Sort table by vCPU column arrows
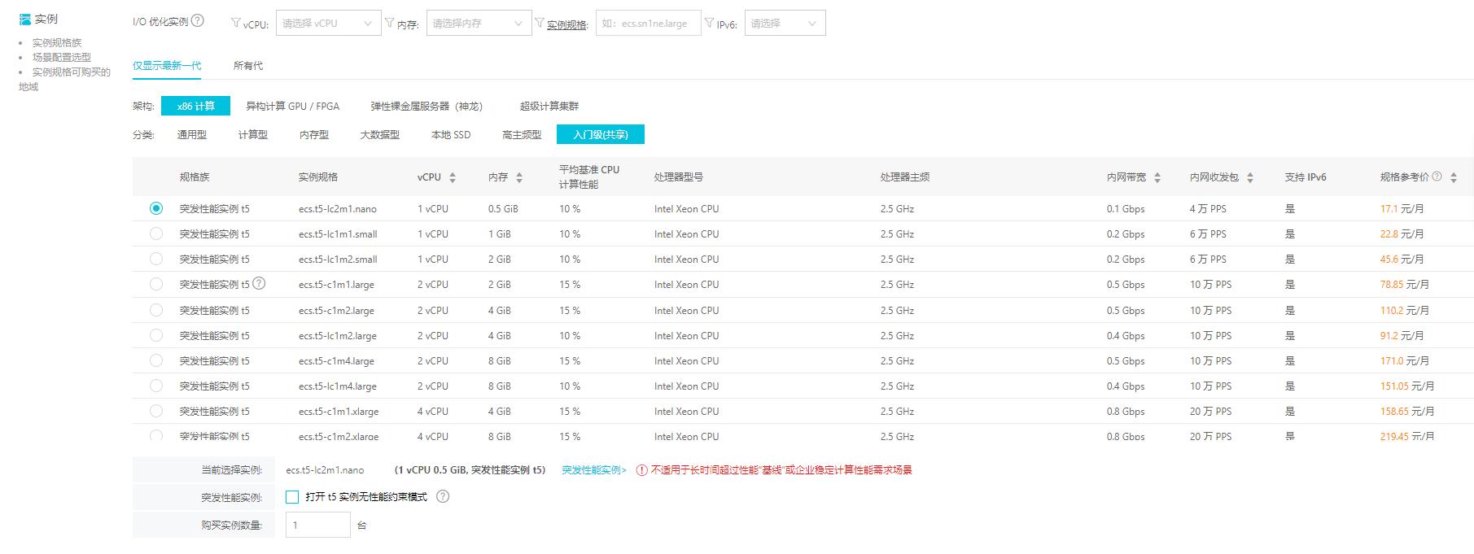The image size is (1474, 554). 453,177
